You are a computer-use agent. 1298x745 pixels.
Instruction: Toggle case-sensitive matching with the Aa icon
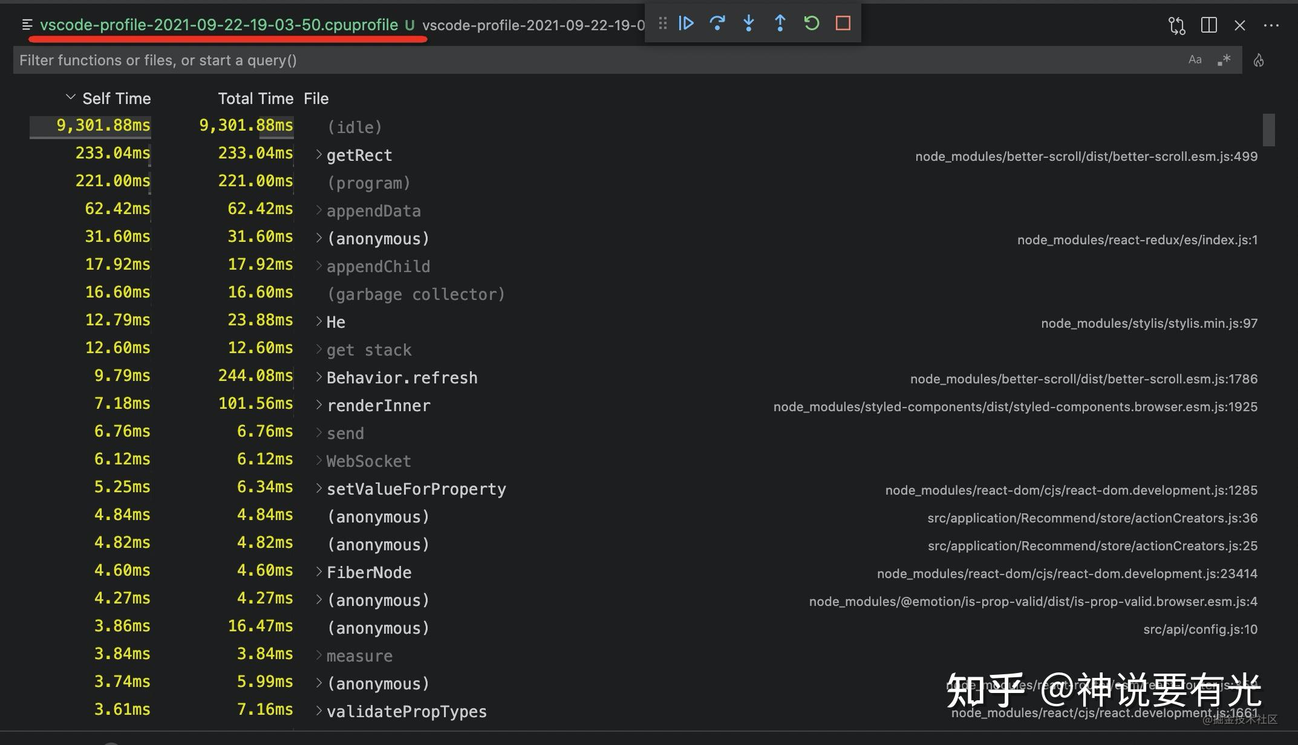(1195, 59)
